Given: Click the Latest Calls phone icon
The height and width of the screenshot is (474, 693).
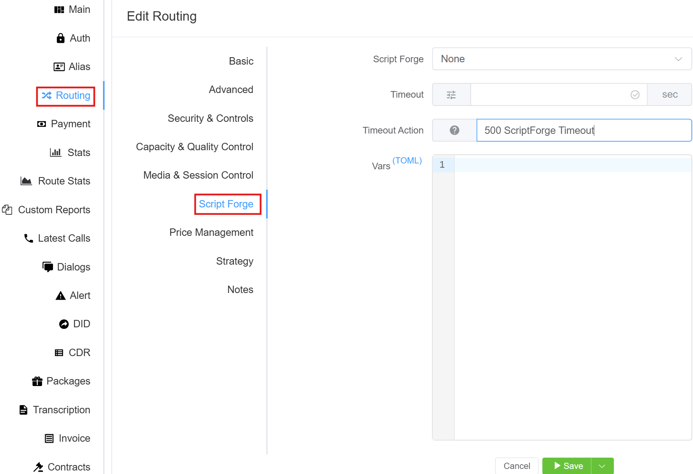Looking at the screenshot, I should pos(28,238).
